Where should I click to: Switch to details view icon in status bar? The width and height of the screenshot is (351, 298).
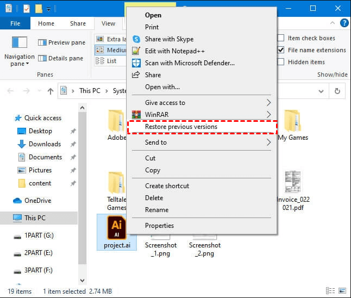[330, 291]
